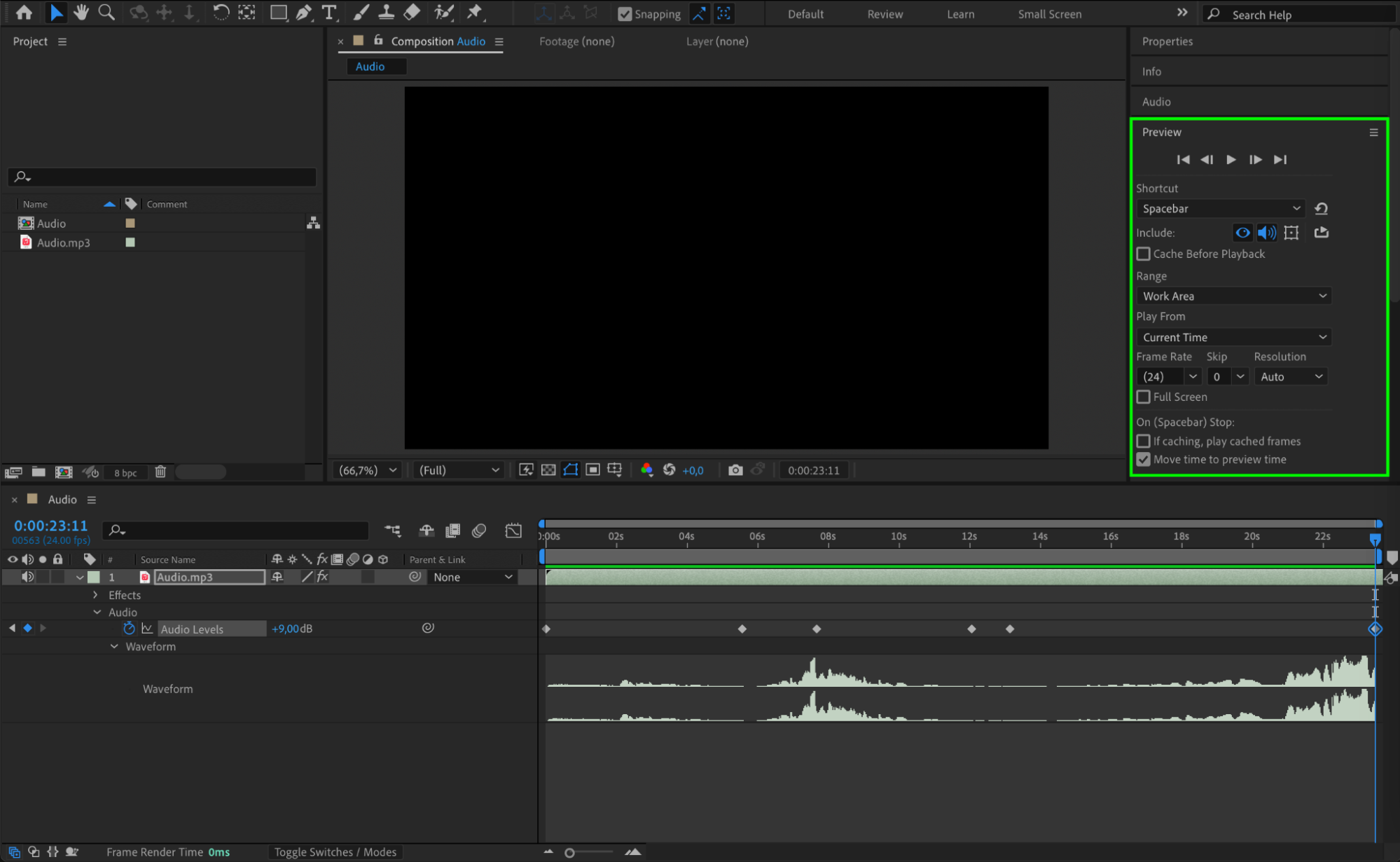Switch to the Review workspace

coord(885,14)
